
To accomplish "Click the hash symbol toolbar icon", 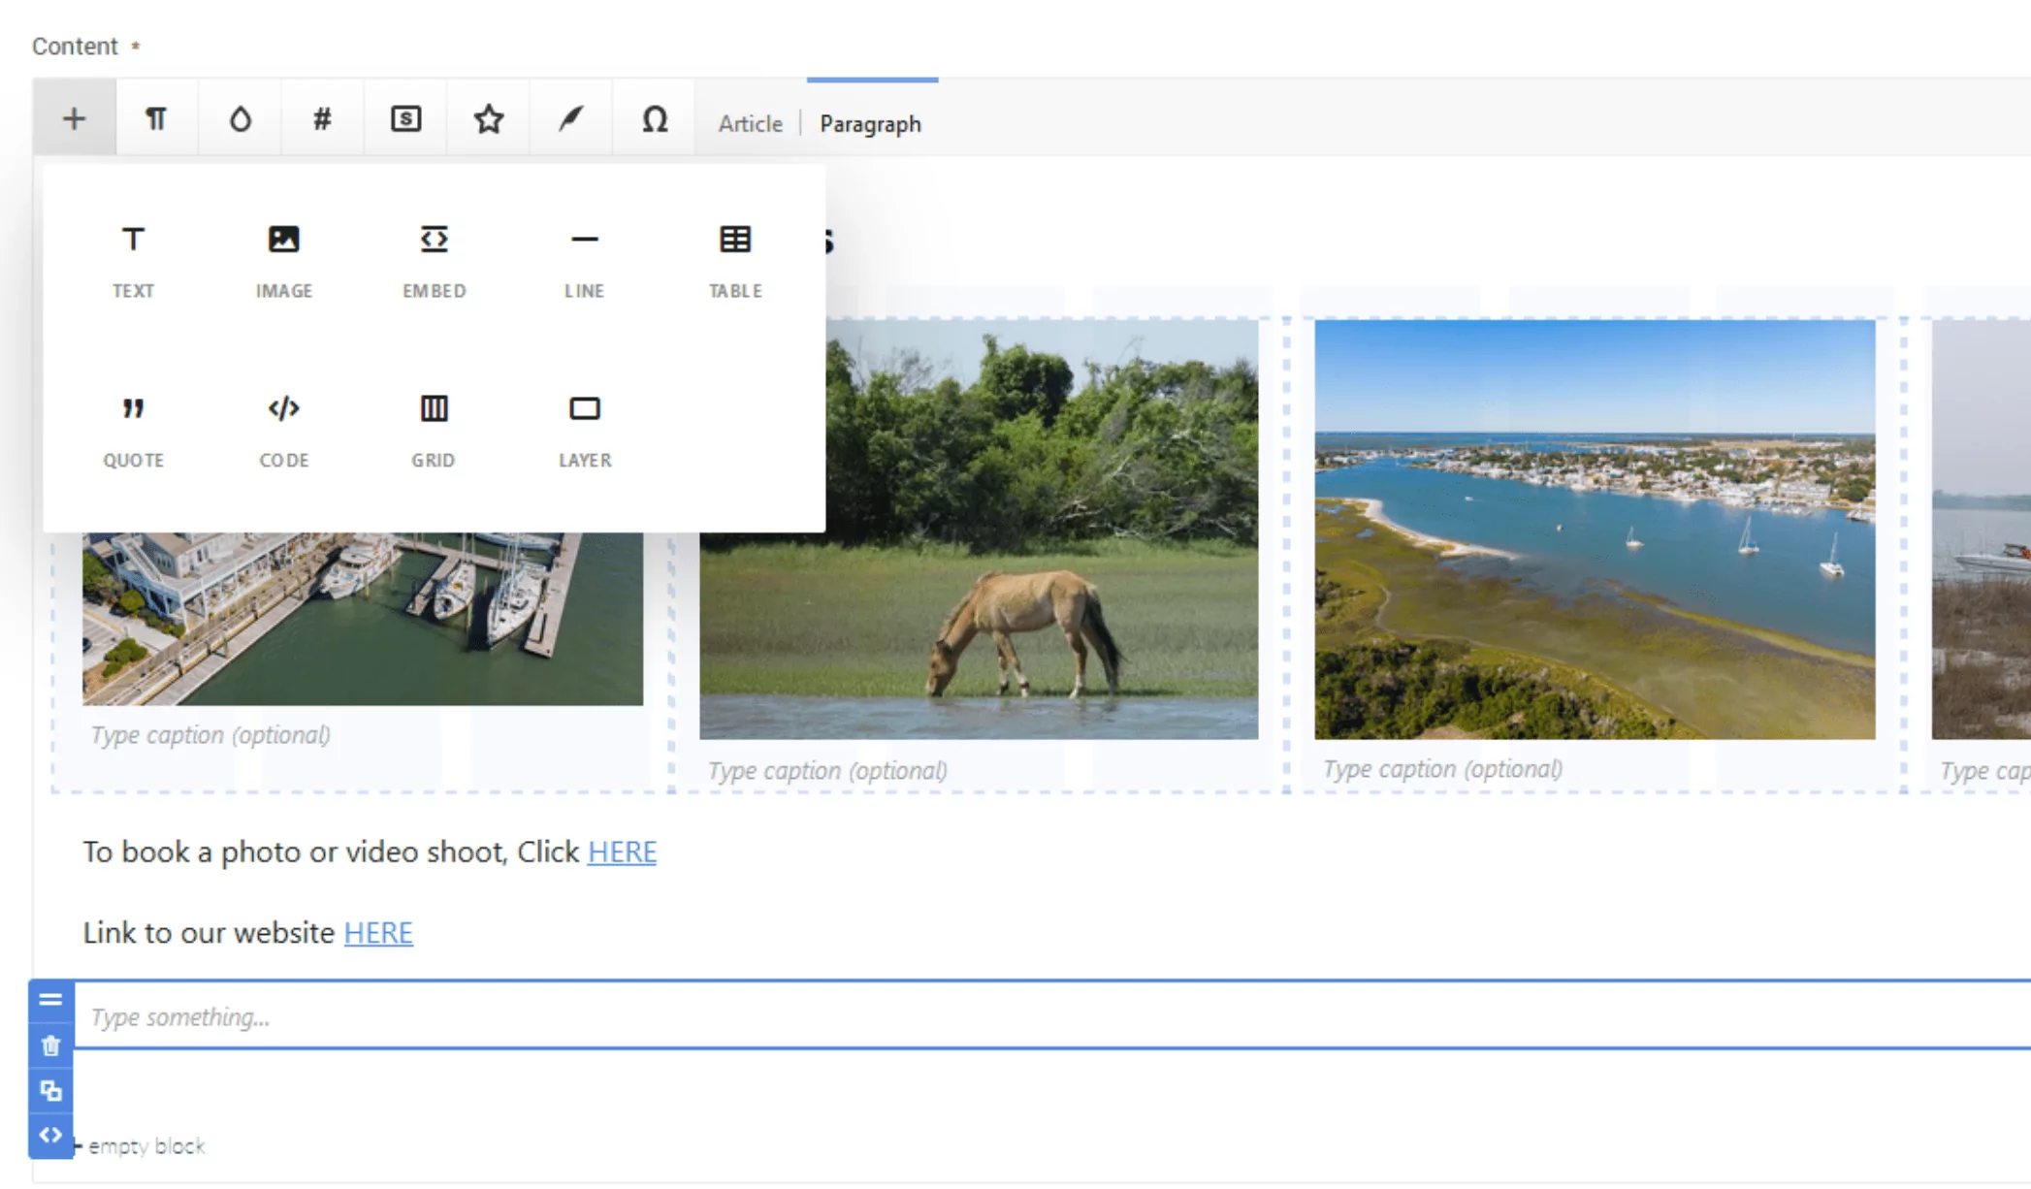I will click(x=322, y=118).
